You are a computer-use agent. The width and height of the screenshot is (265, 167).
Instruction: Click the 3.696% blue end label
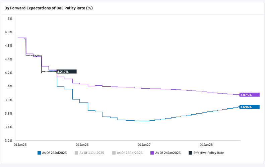[250, 107]
